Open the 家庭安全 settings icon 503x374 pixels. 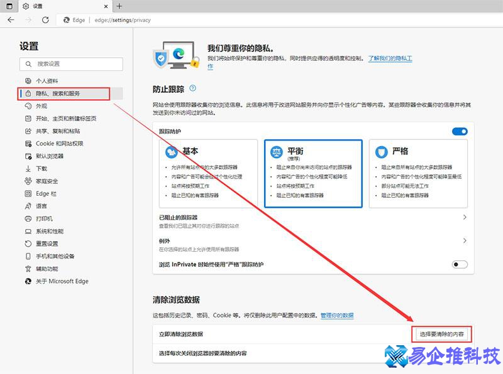(27, 181)
